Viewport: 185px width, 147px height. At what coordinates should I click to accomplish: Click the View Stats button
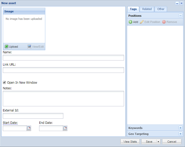click(x=130, y=142)
